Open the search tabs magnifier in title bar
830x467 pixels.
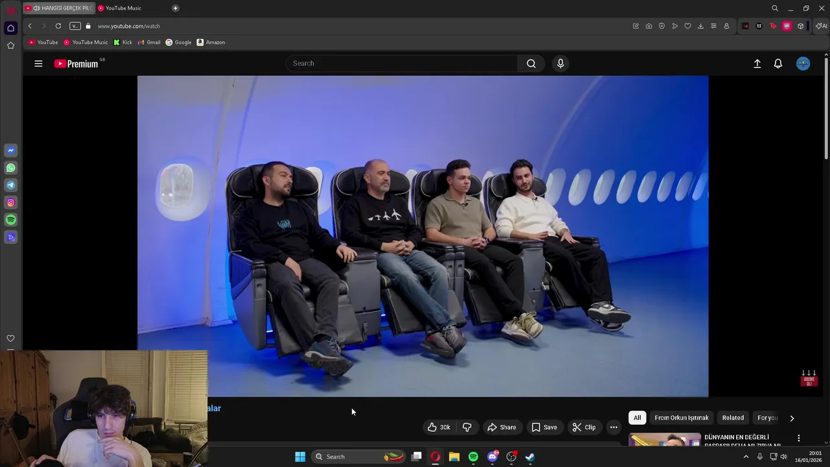775,8
